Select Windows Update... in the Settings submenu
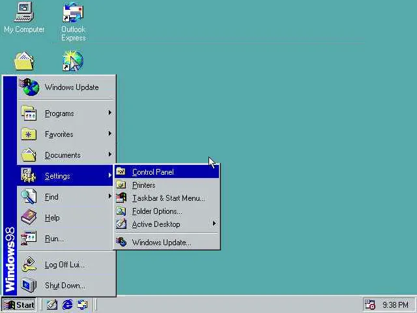The width and height of the screenshot is (417, 313). [x=167, y=242]
